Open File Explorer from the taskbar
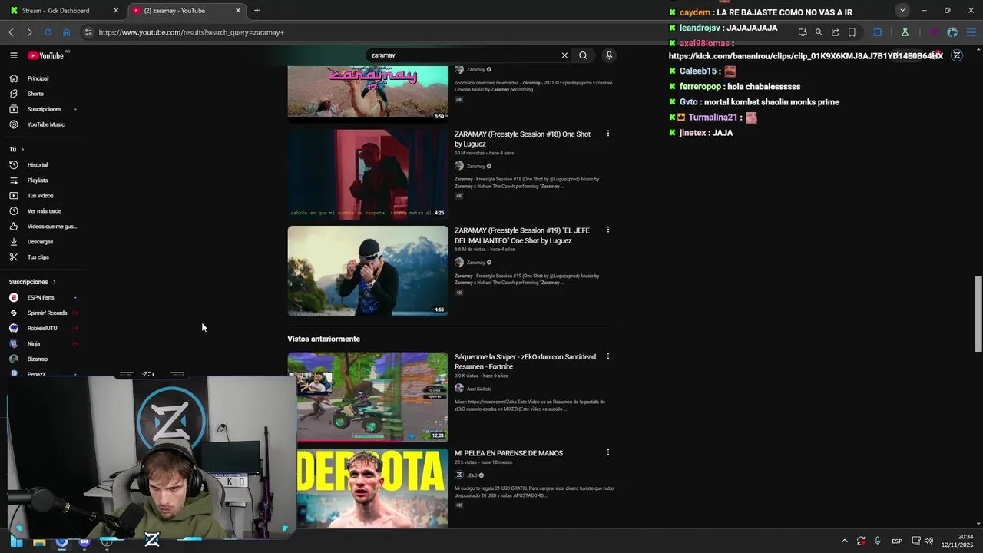The image size is (983, 553). pyautogui.click(x=39, y=541)
